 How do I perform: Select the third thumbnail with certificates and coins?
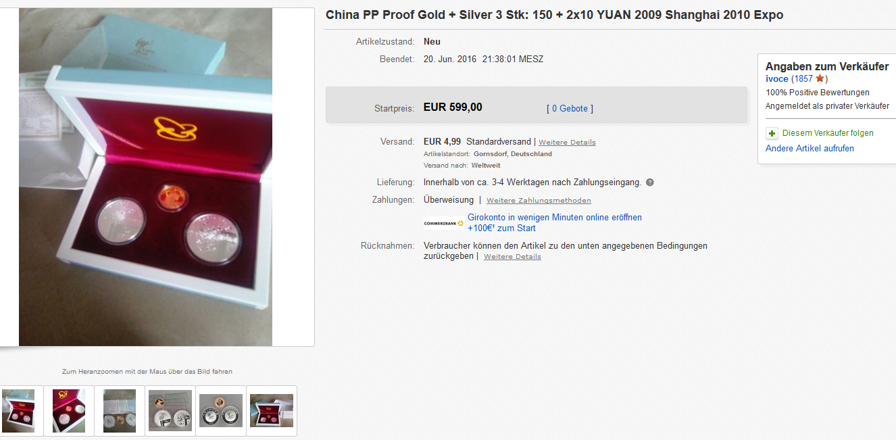(120, 410)
